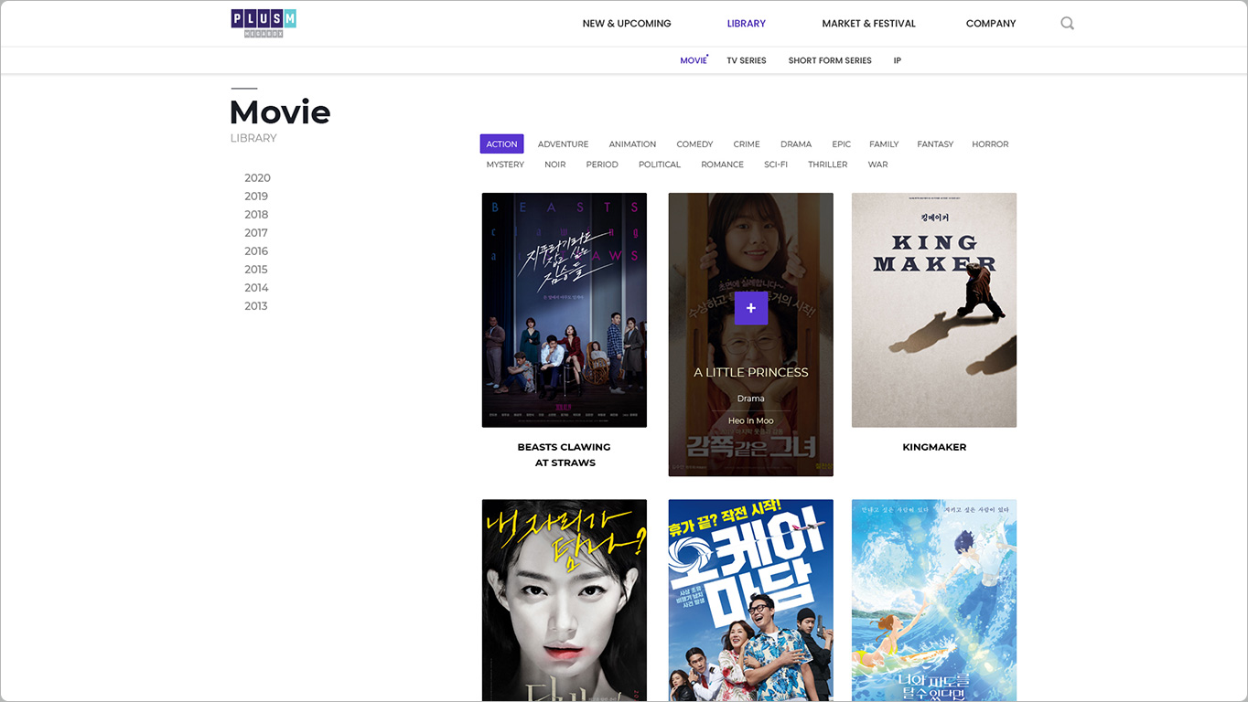Select year 2019 in sidebar
The height and width of the screenshot is (702, 1248).
click(x=256, y=197)
